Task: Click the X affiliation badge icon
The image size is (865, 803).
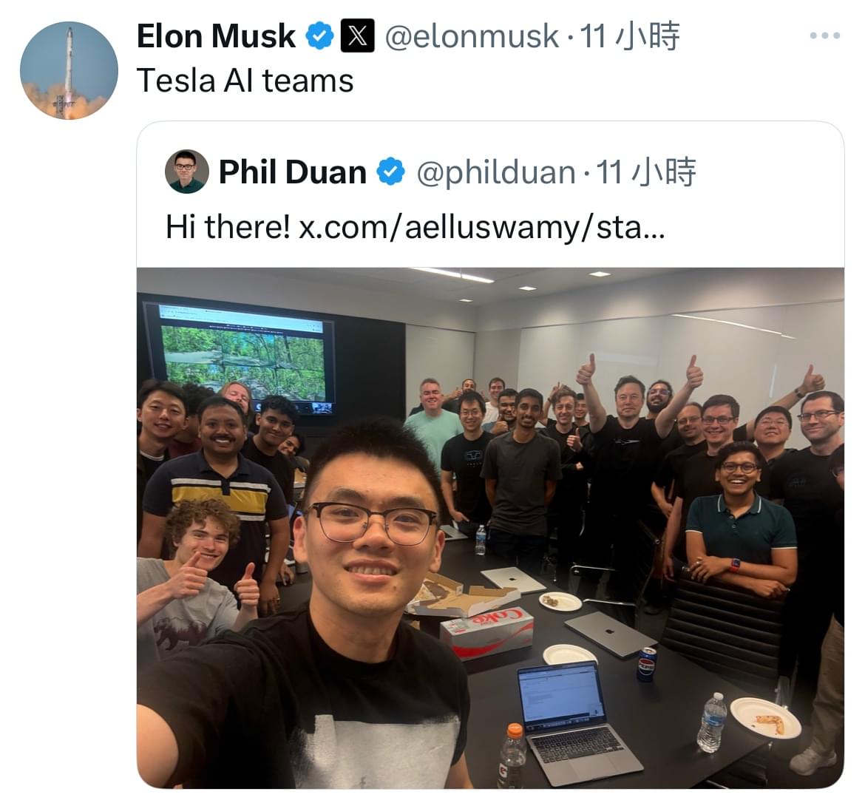Action: [358, 36]
